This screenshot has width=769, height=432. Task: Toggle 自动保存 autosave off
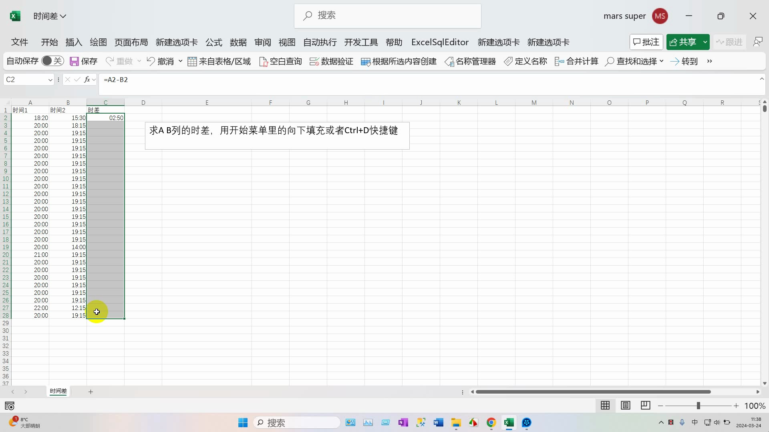click(52, 61)
